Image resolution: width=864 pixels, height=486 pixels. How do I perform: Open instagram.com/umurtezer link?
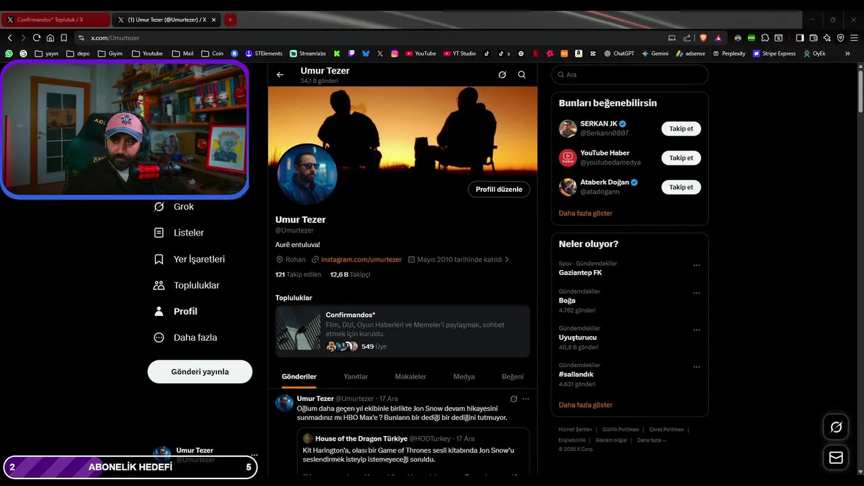(361, 260)
